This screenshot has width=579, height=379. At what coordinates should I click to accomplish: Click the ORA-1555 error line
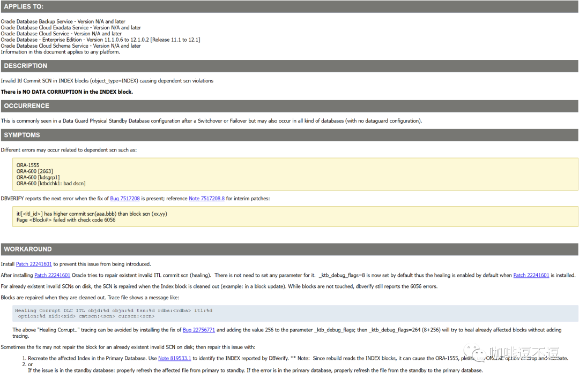click(x=28, y=165)
